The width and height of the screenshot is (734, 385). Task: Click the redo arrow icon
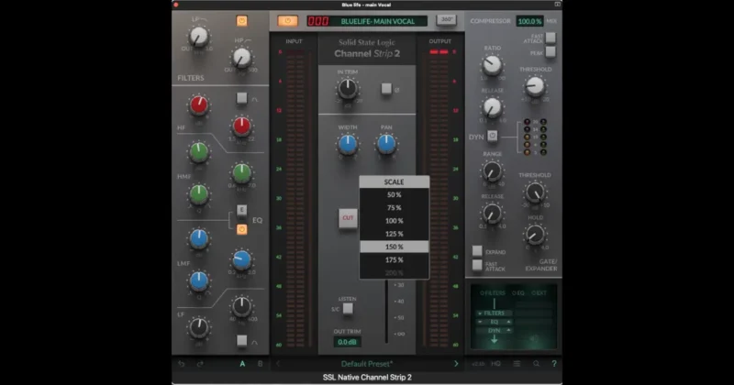[200, 364]
